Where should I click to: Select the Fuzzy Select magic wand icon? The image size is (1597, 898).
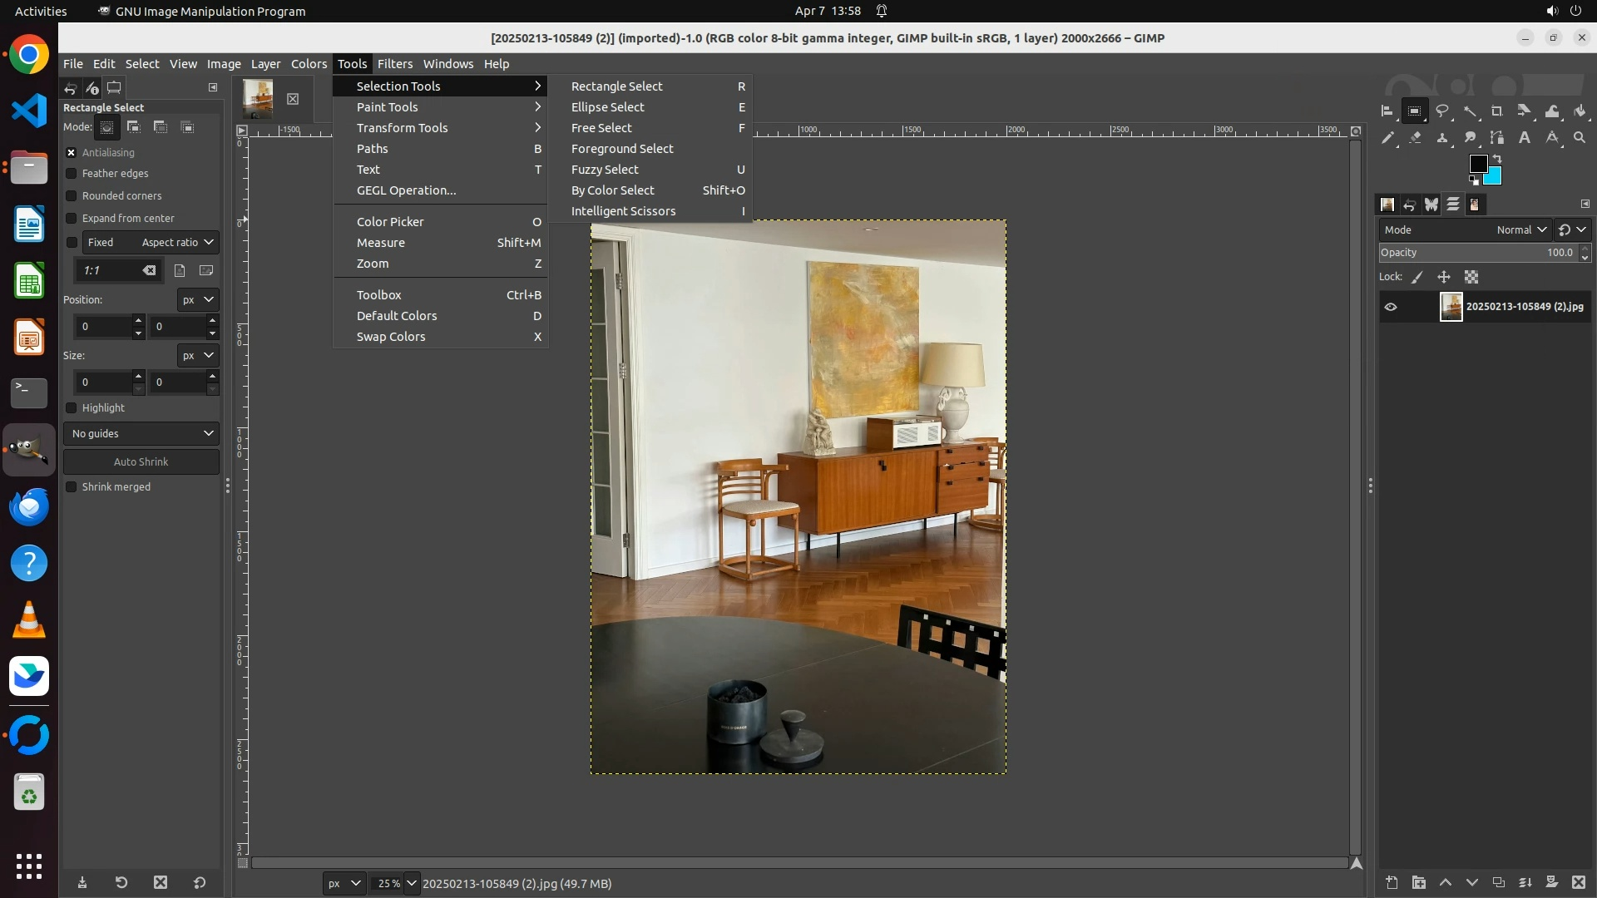[1471, 111]
